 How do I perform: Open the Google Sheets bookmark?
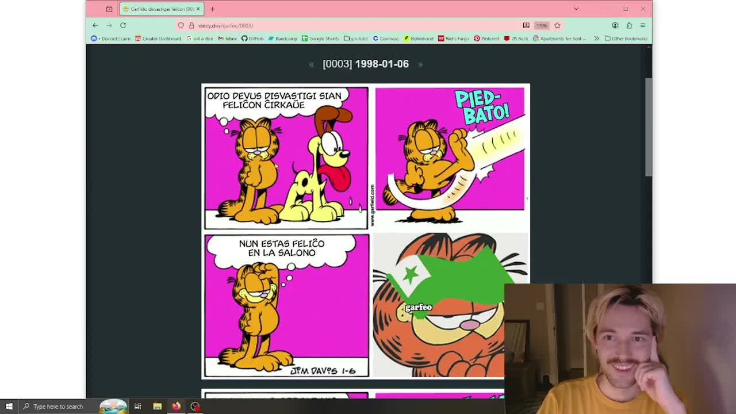coord(320,39)
